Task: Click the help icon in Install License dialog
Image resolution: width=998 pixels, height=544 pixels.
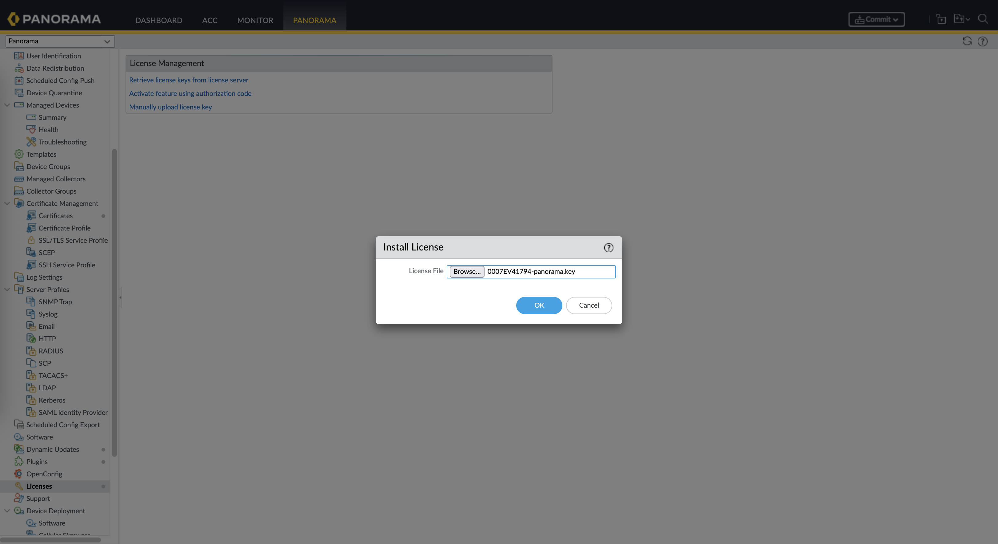Action: pos(608,248)
